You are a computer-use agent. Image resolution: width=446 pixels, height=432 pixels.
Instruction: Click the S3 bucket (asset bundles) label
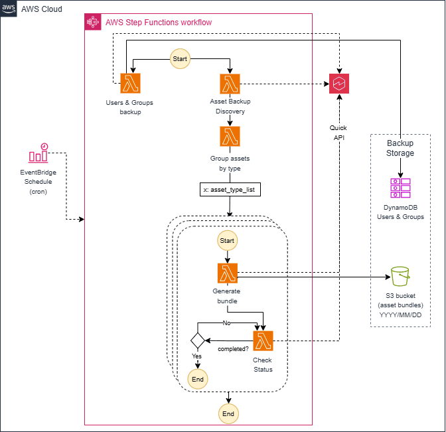click(400, 301)
